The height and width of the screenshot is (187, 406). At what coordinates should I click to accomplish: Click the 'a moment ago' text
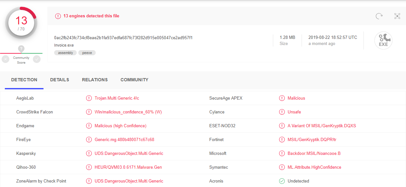coord(322,44)
